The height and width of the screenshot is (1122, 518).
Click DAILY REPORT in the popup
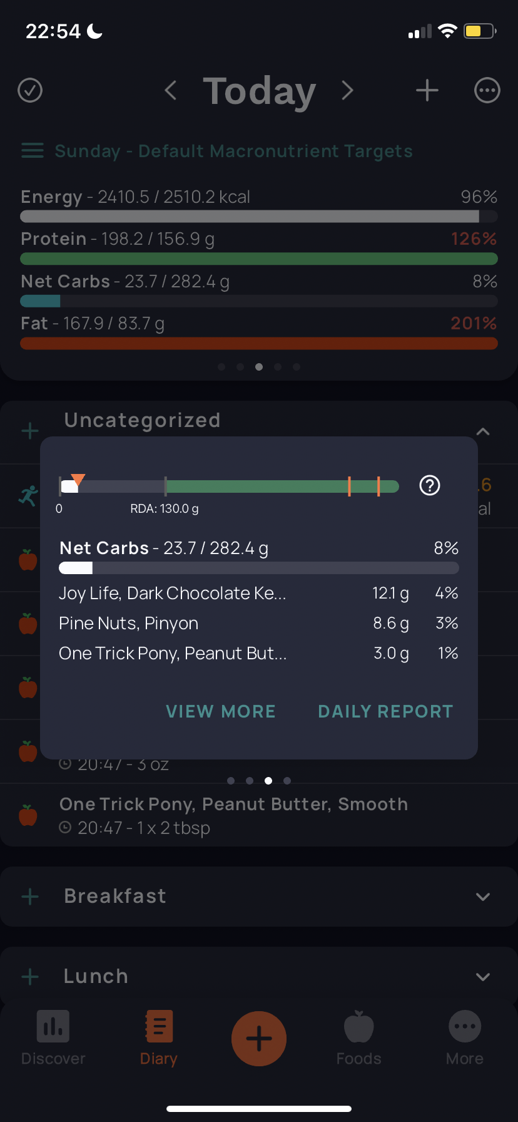coord(385,711)
